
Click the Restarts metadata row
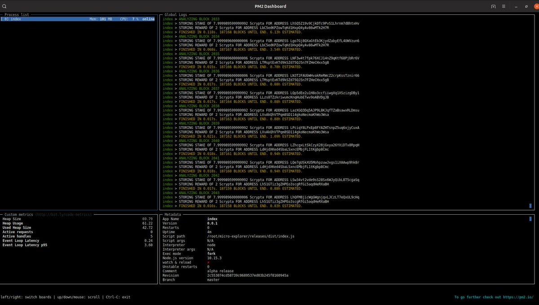186,228
